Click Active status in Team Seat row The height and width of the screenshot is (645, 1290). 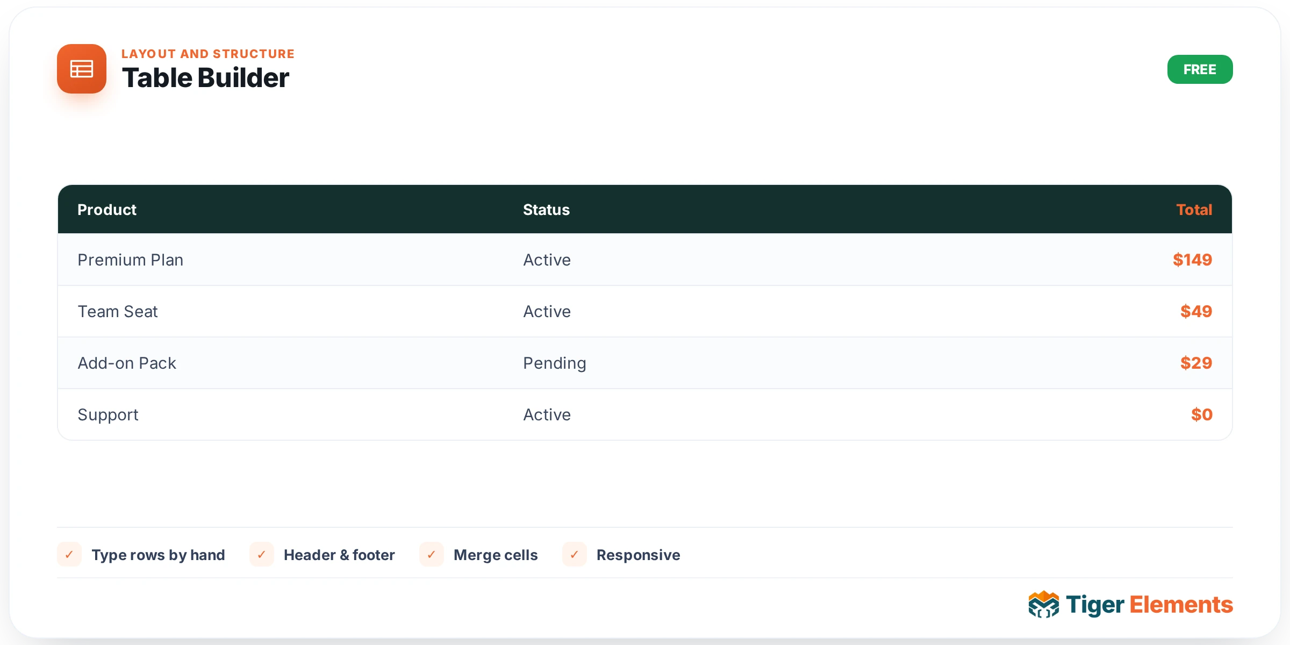(547, 311)
